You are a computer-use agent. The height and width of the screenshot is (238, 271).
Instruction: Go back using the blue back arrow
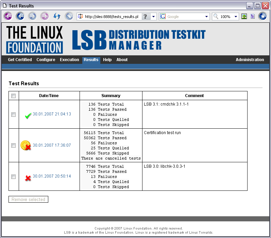coord(20,16)
